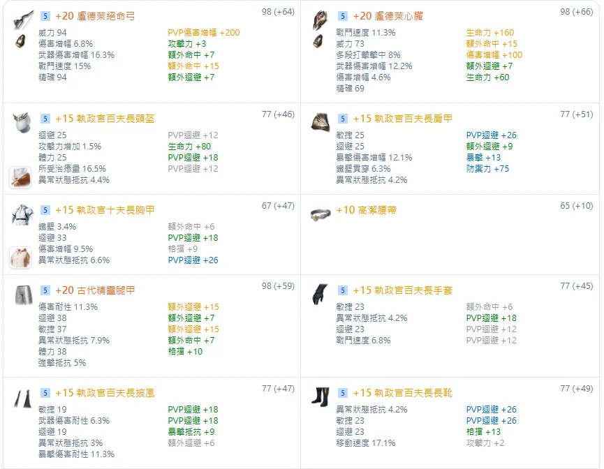Click the 古代精靈腿甲 leg armor icon
The height and width of the screenshot is (469, 604).
coord(20,295)
